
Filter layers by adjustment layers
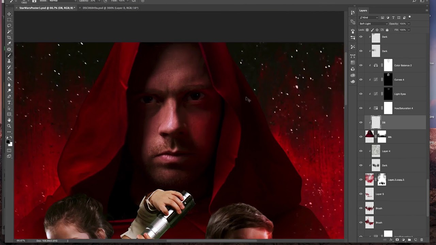click(x=388, y=18)
